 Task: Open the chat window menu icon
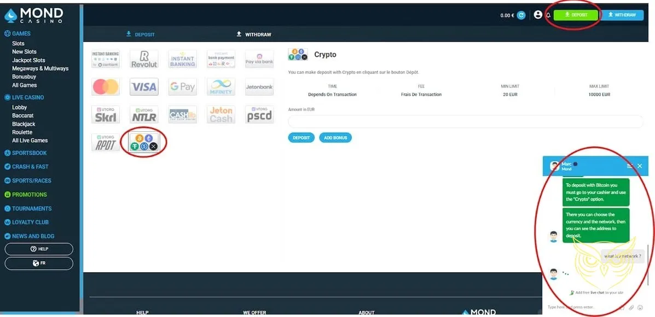pyautogui.click(x=630, y=166)
